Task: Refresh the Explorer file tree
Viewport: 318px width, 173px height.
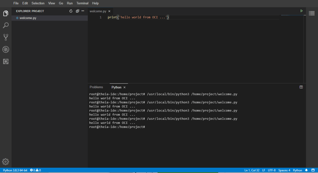Action: pyautogui.click(x=71, y=11)
